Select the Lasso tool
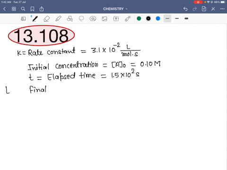Image resolution: width=227 pixels, height=170 pixels. (x=81, y=19)
